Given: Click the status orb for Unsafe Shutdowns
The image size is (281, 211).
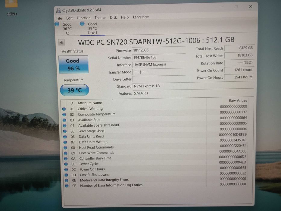Looking at the screenshot, I should click(x=66, y=175).
